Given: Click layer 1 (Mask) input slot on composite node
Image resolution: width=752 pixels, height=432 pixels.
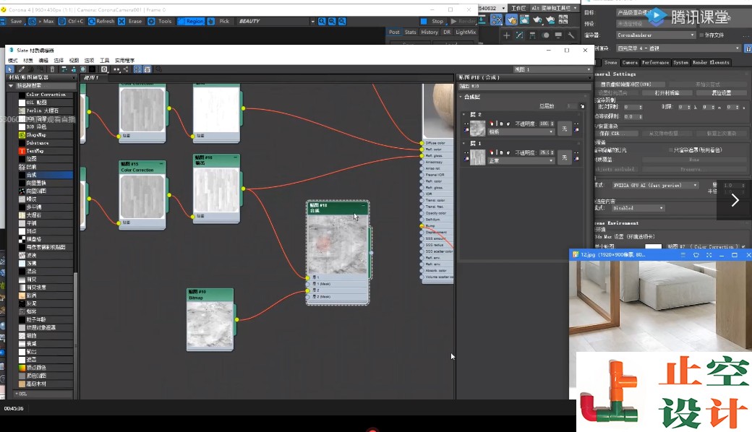Looking at the screenshot, I should [307, 283].
